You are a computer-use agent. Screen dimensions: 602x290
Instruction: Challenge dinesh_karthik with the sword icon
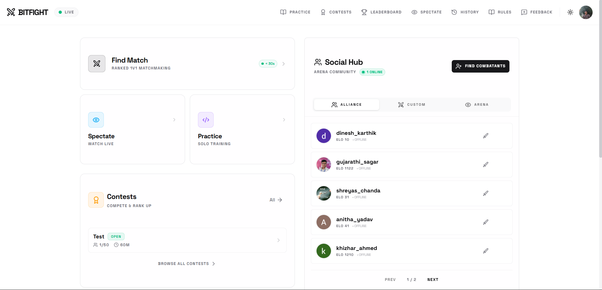485,136
